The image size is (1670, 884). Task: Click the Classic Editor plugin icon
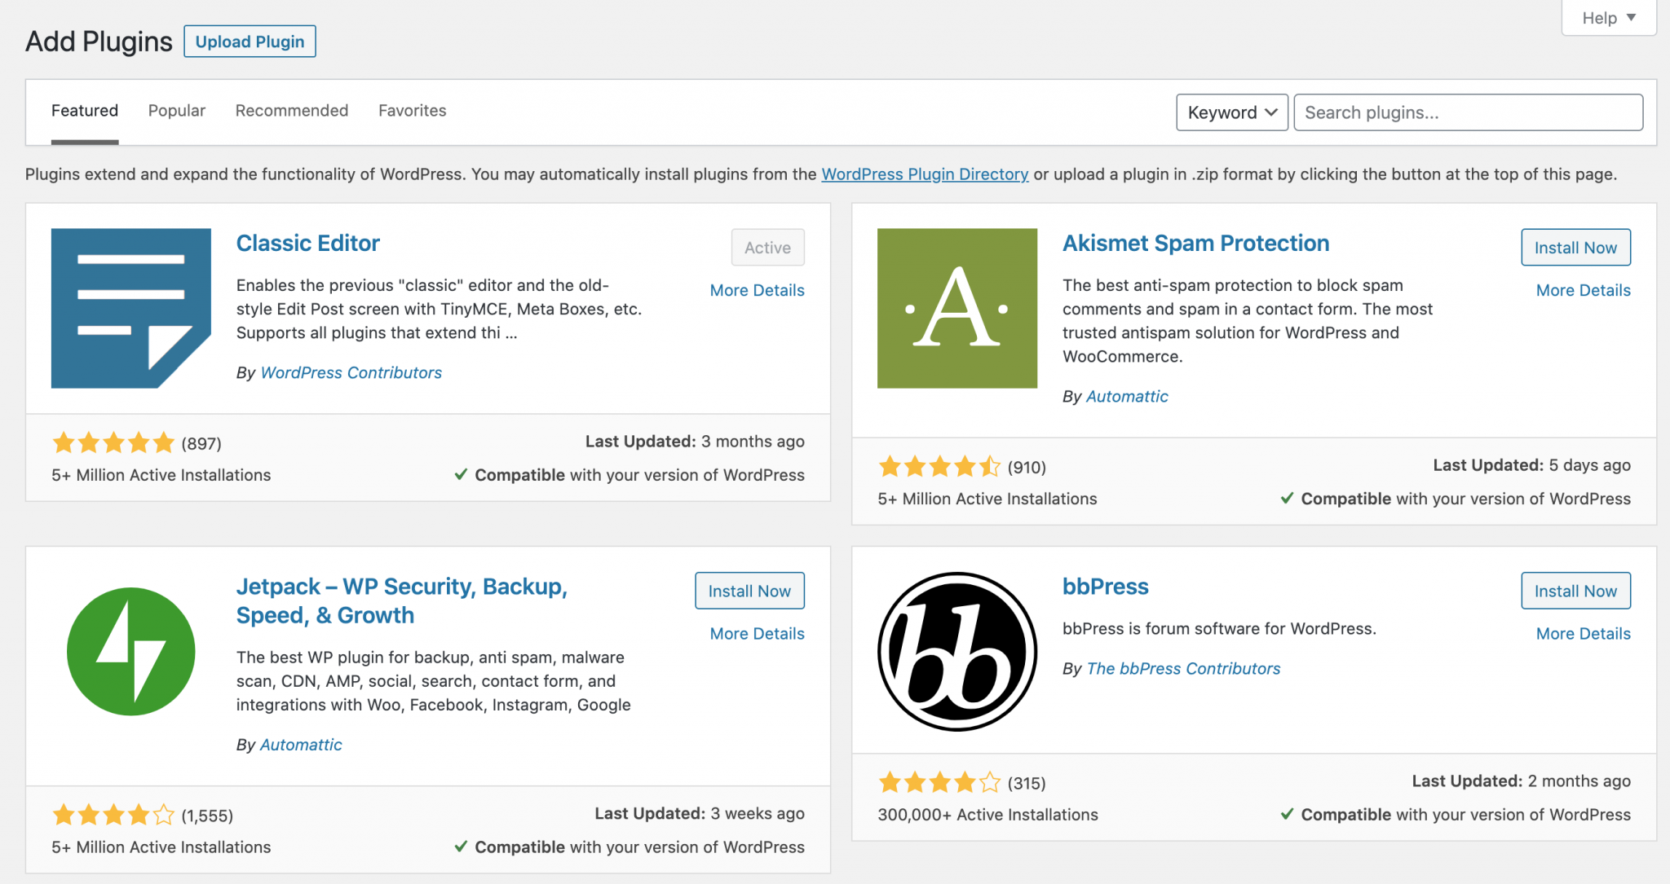point(130,308)
